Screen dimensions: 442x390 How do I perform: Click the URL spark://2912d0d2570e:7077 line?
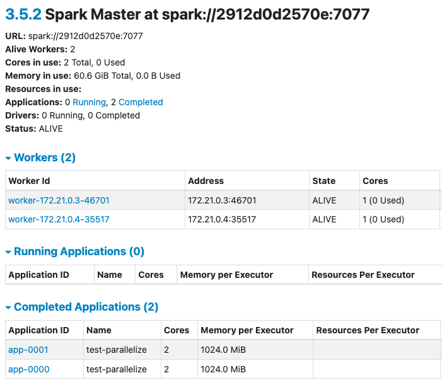[x=74, y=36]
